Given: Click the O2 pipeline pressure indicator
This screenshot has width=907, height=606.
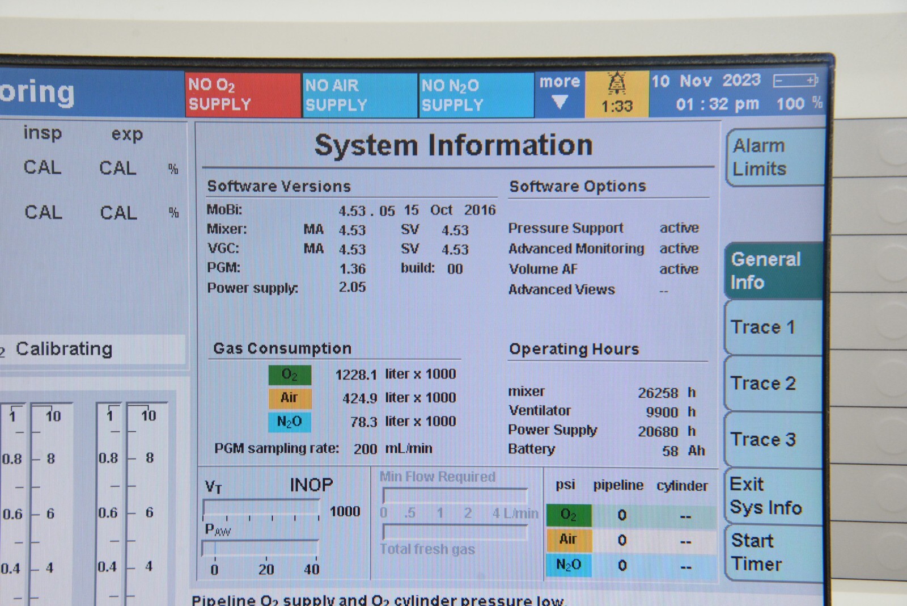Looking at the screenshot, I should click(x=569, y=515).
